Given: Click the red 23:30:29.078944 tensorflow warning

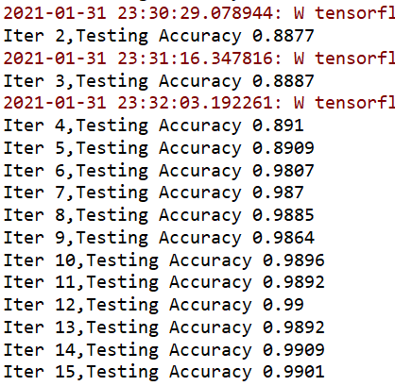Looking at the screenshot, I should tap(199, 13).
